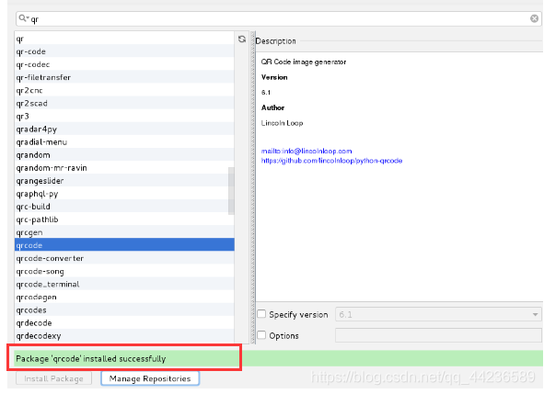
Task: Select the 'qradial-menu' package
Action: point(124,142)
